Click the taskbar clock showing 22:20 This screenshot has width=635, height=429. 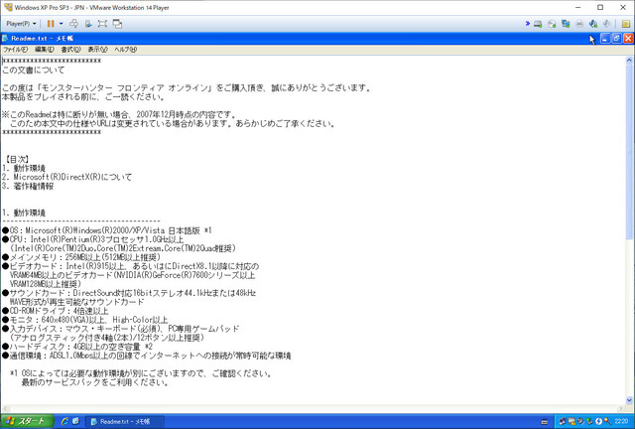click(621, 422)
